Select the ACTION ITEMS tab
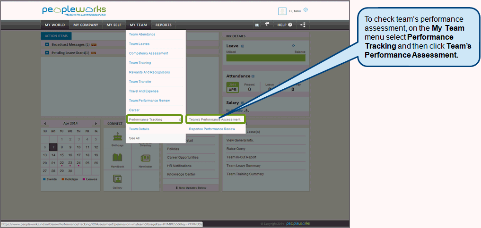Screen dimensions: 481x228 pos(56,36)
